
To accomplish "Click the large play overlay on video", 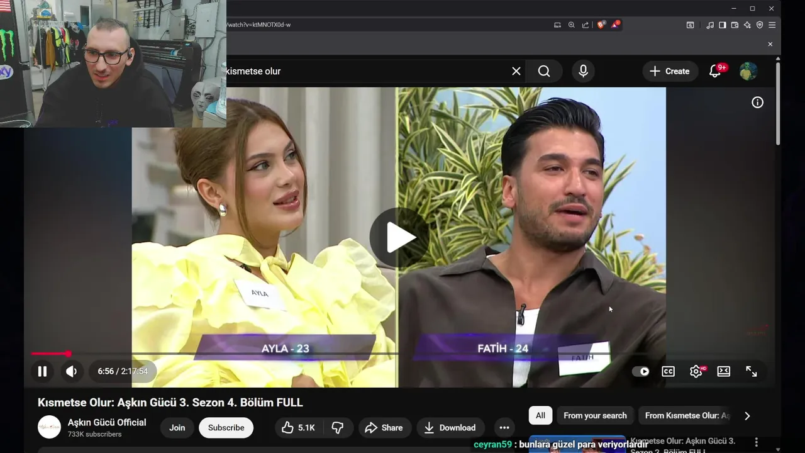I will (x=399, y=238).
